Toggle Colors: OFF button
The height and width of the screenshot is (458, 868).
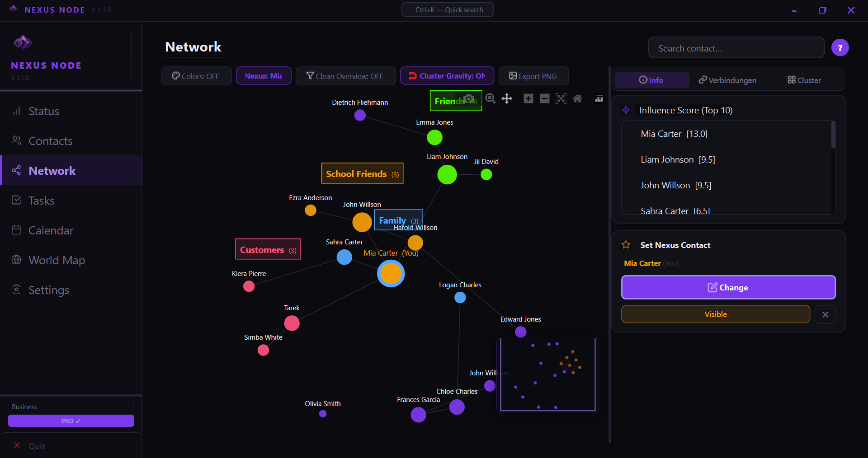tap(197, 76)
